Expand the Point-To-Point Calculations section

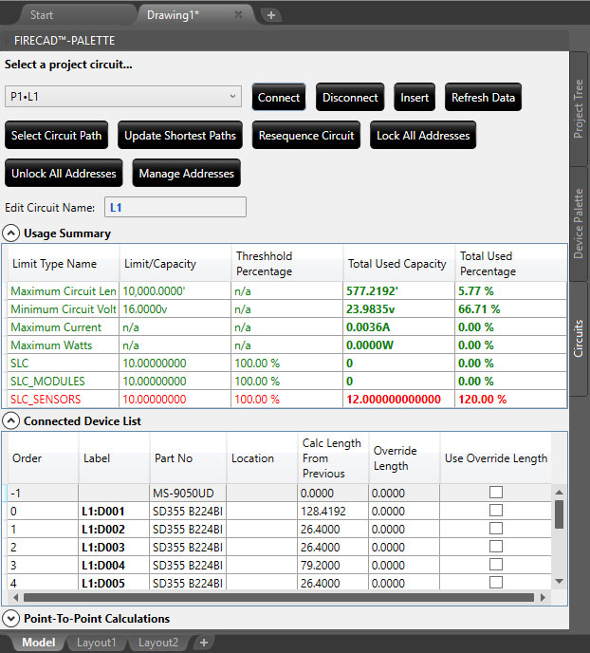11,619
